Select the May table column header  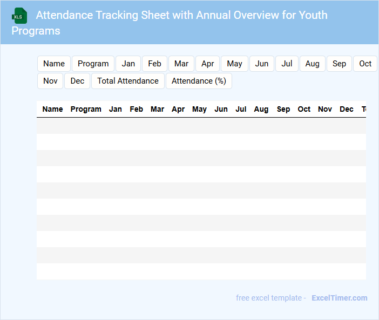point(199,109)
